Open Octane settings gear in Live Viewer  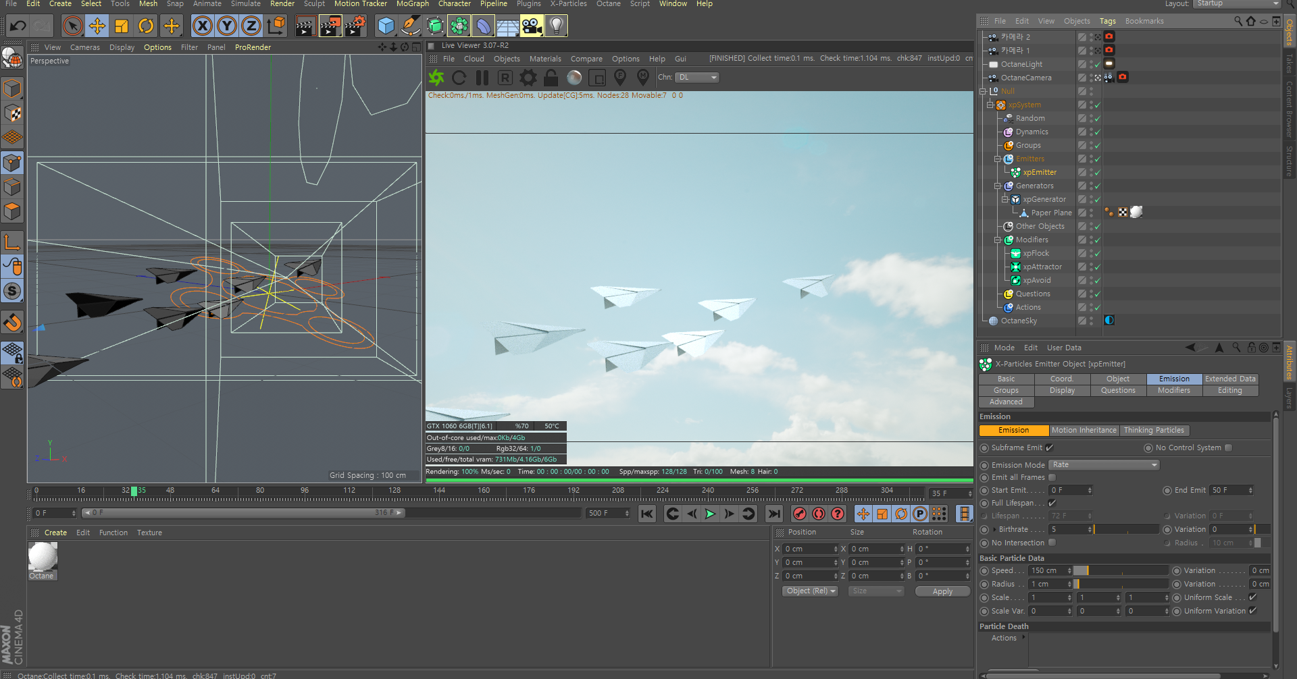tap(528, 78)
